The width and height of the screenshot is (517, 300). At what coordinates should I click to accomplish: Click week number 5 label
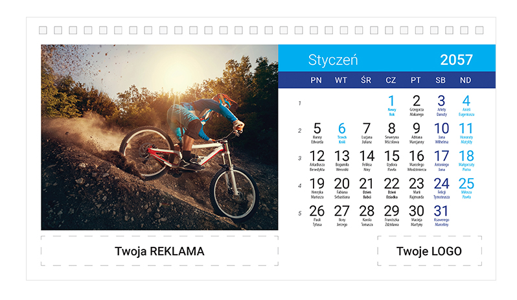point(300,213)
